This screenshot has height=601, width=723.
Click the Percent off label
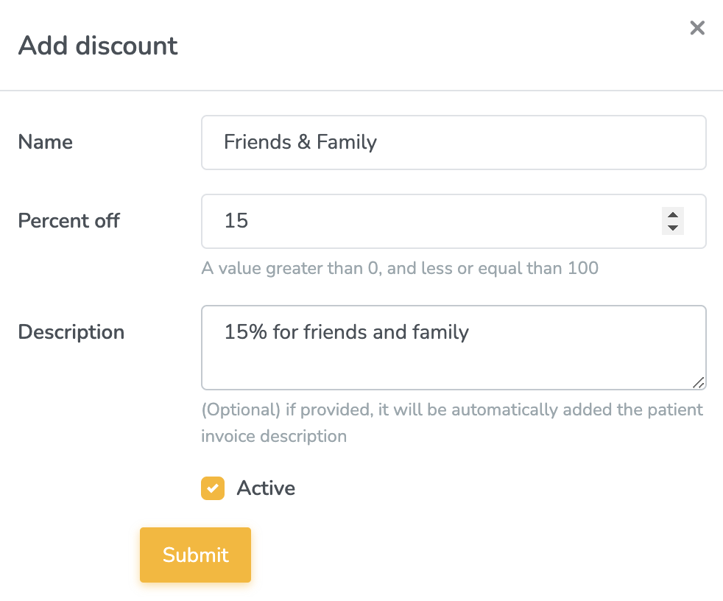(x=69, y=220)
